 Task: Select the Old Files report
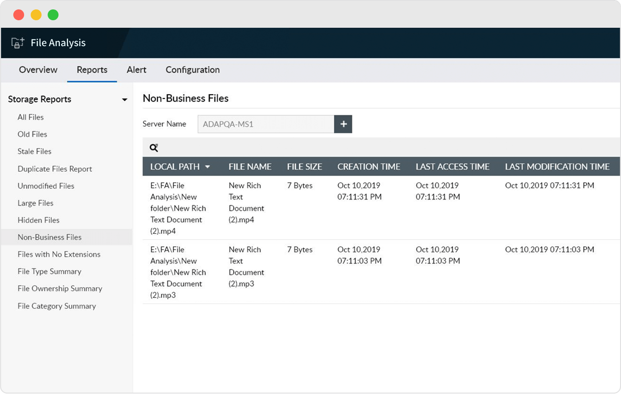[x=32, y=134]
